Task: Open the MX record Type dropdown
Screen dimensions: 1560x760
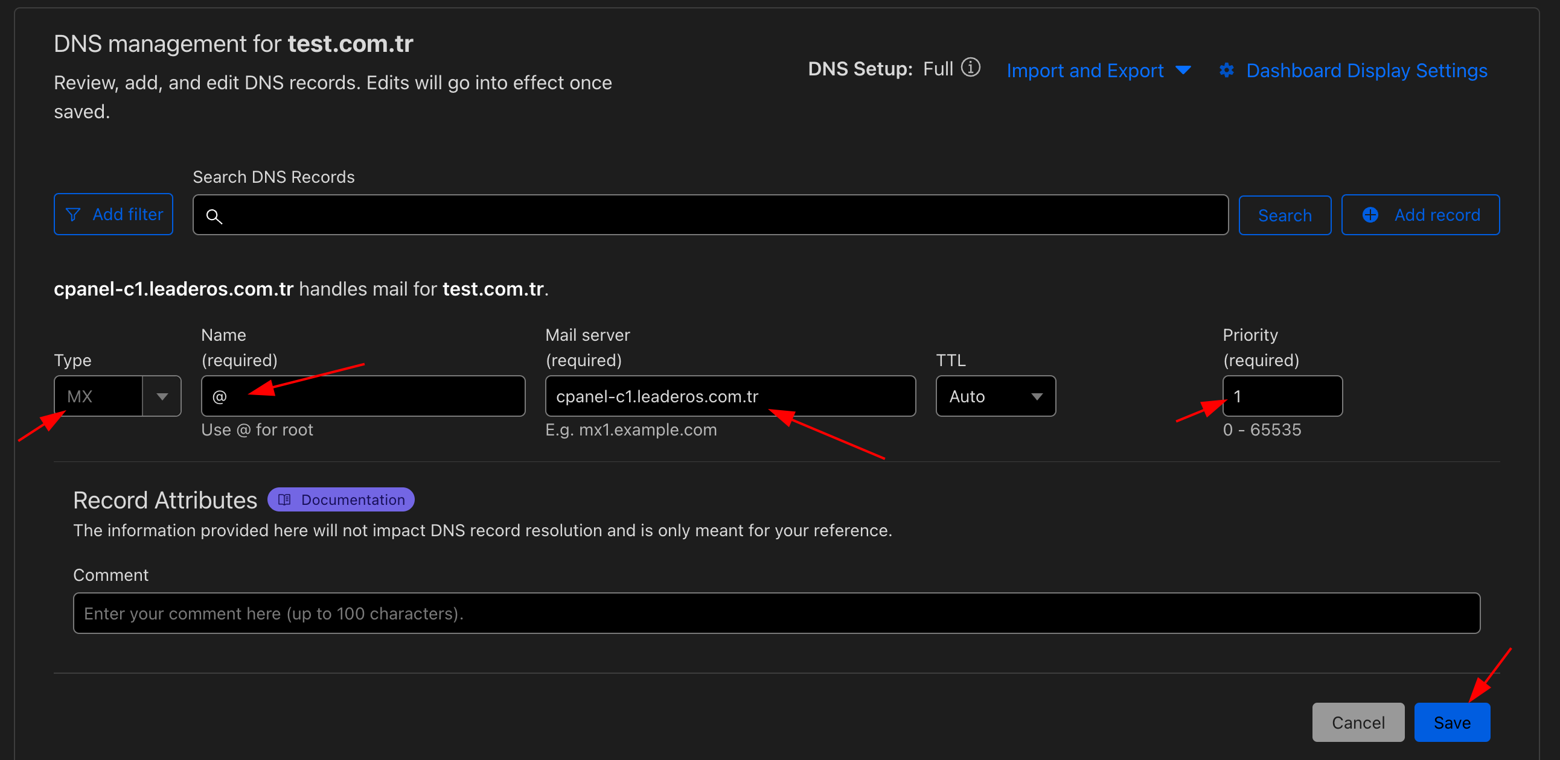Action: pos(161,396)
